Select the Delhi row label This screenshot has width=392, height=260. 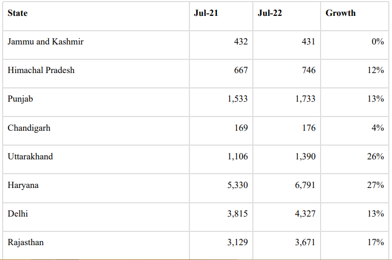(x=18, y=214)
